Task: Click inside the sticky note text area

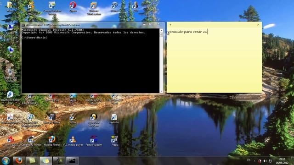Action: point(214,60)
